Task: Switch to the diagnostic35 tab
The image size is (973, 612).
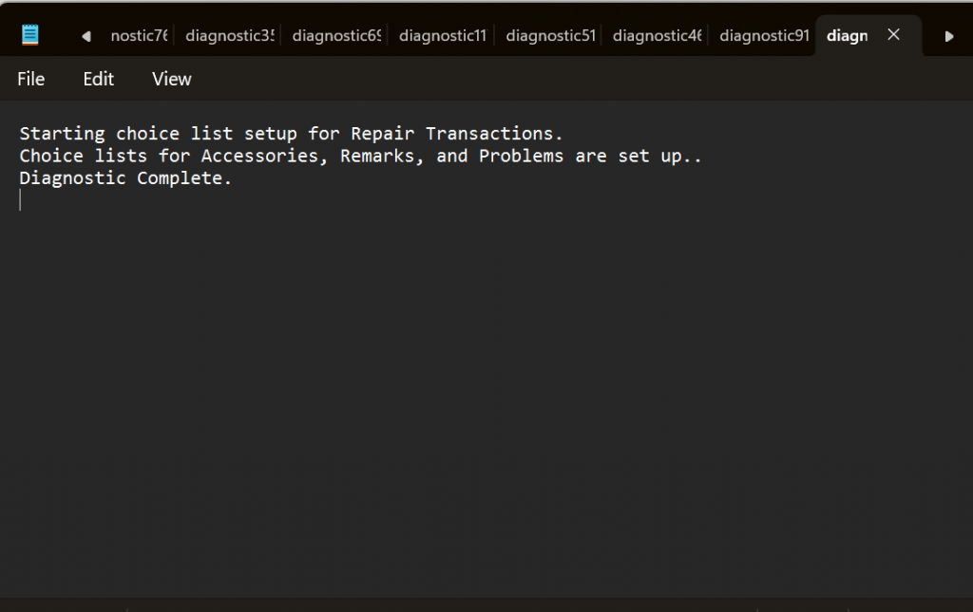Action: pyautogui.click(x=230, y=35)
